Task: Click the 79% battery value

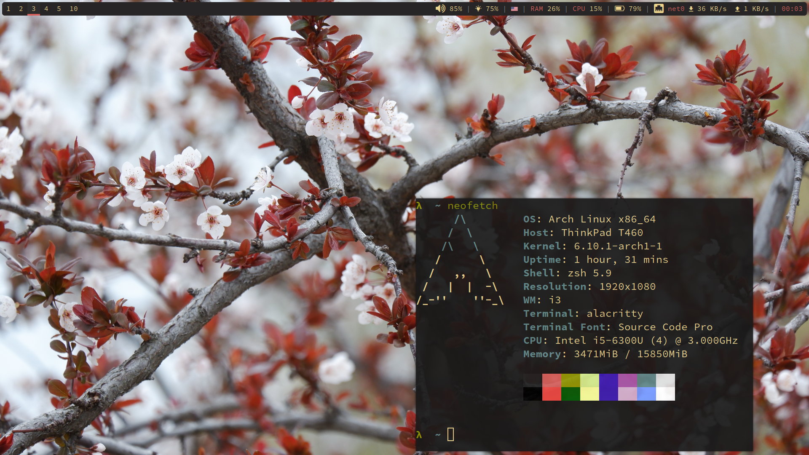Action: click(x=635, y=9)
